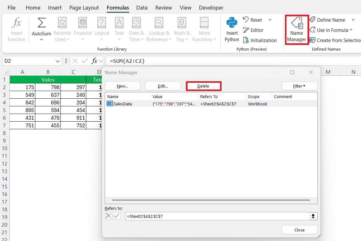Open Date & Time functions

[136, 30]
